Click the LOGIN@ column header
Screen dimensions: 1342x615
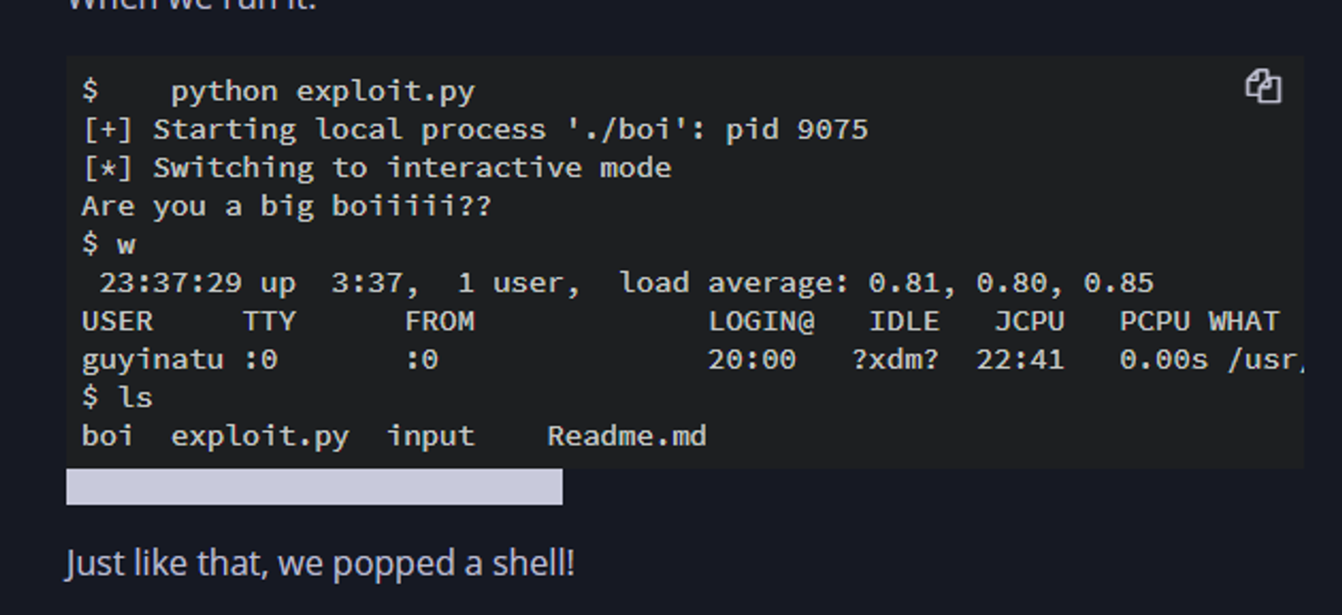762,322
